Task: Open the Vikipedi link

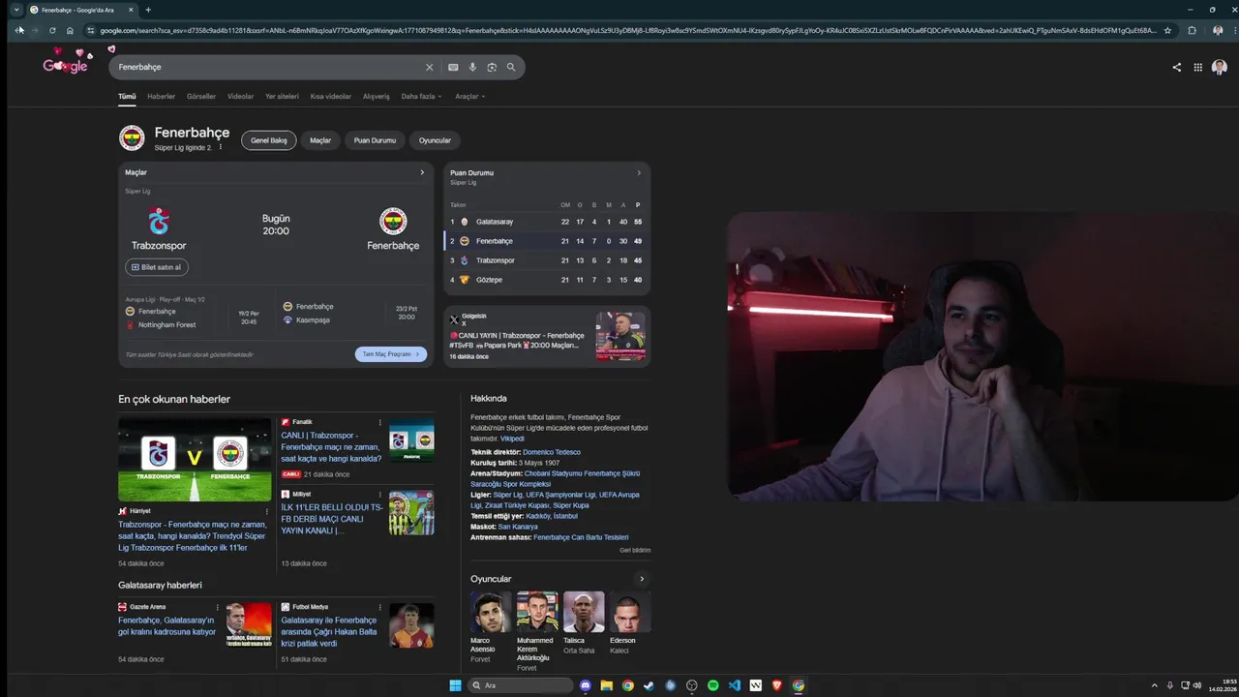Action: (x=512, y=439)
